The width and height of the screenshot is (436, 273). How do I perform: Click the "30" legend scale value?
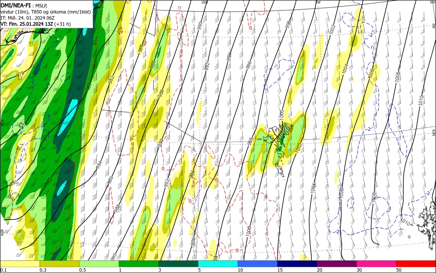[x=359, y=270]
